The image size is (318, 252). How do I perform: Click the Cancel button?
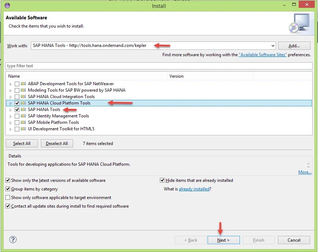294,240
